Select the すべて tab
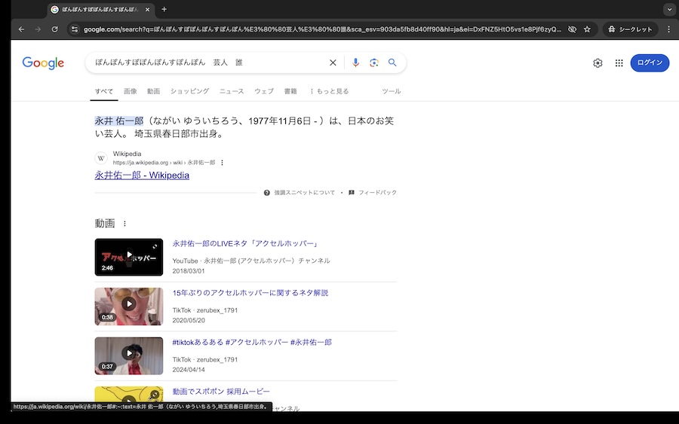Screen dimensions: 679x424 coord(104,91)
